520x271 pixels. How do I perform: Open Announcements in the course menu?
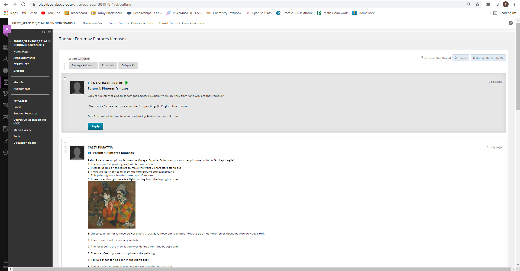tap(24, 58)
